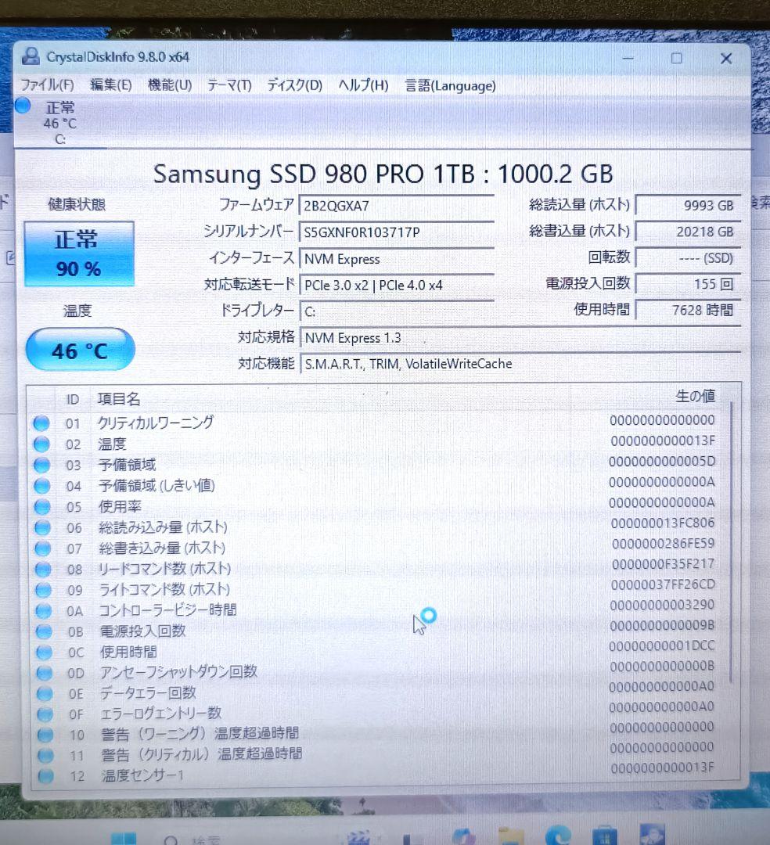Viewport: 770px width, 845px height.
Task: Click raw value 0000000001DCC of 使用時間
Action: pyautogui.click(x=662, y=645)
